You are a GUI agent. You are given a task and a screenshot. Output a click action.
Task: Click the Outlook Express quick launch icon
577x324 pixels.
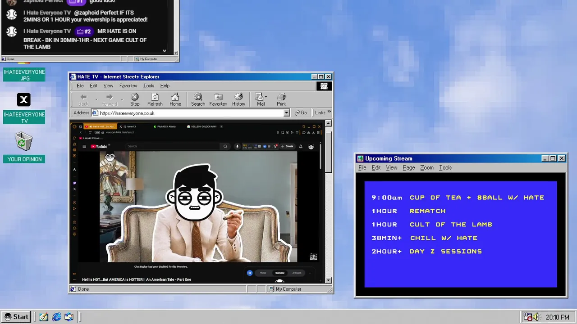pyautogui.click(x=69, y=317)
